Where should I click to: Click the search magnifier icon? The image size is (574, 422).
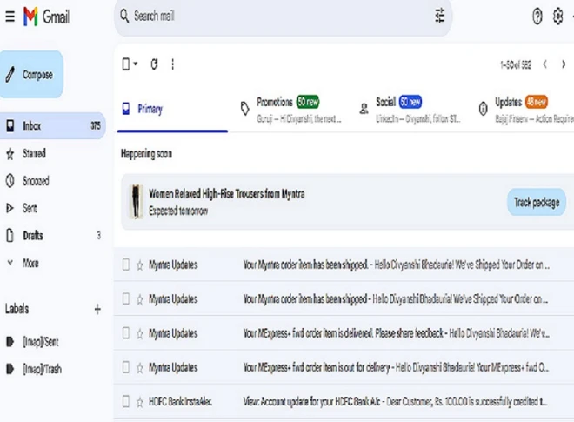point(124,17)
